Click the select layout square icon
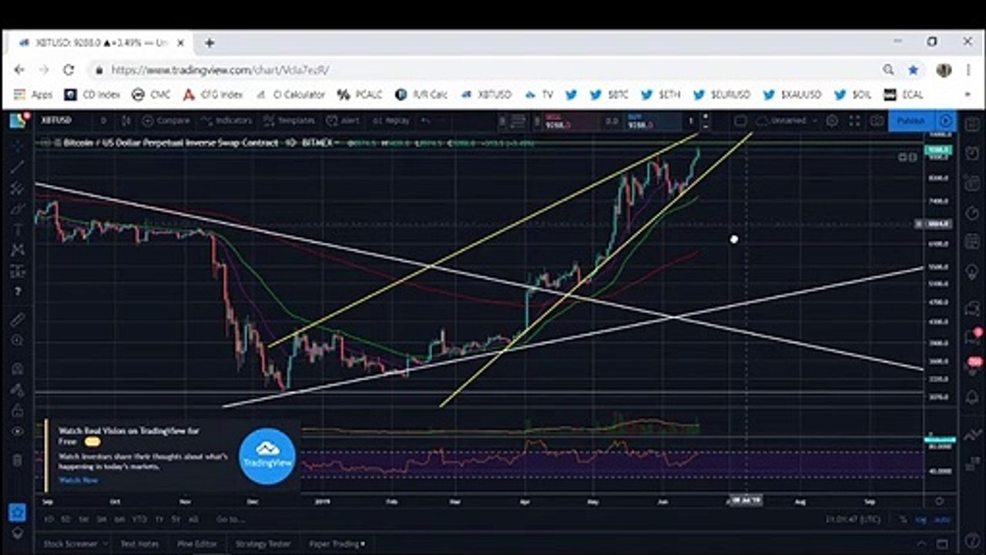This screenshot has width=986, height=555. [739, 121]
